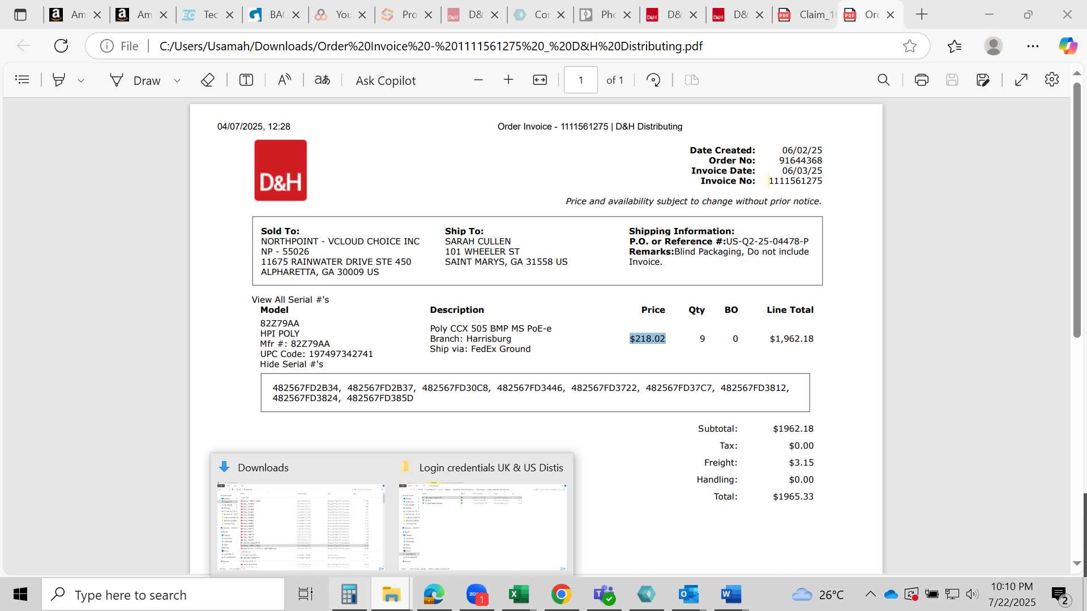Go back to previous page
This screenshot has width=1087, height=611.
[24, 46]
